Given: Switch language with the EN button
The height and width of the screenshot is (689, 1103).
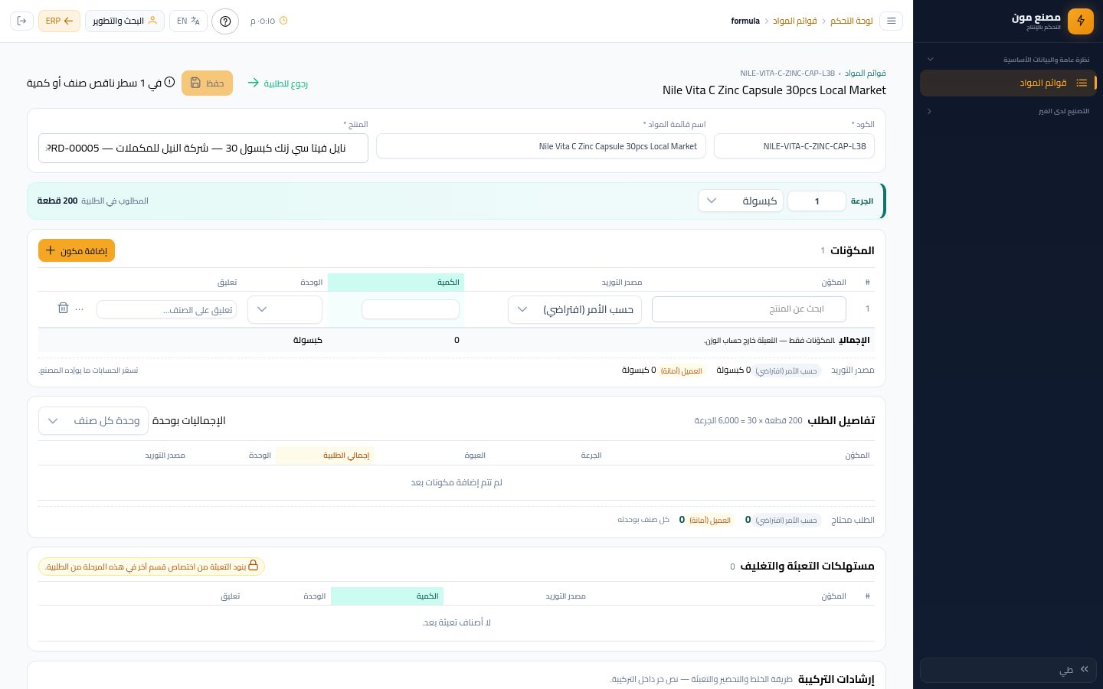Looking at the screenshot, I should click(x=188, y=21).
